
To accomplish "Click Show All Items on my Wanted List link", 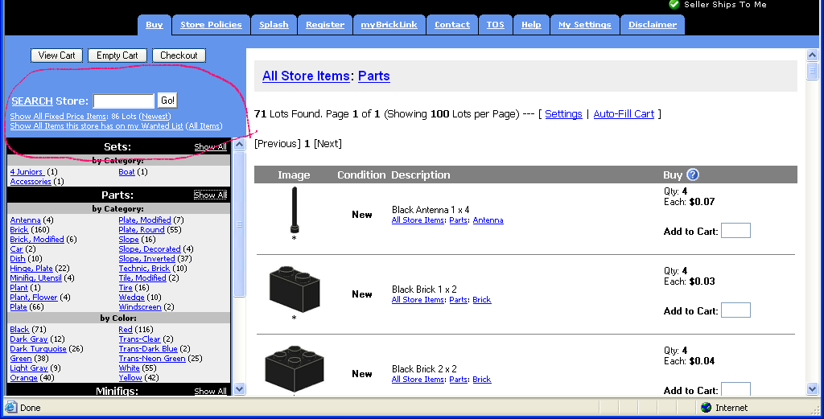I will pos(97,126).
